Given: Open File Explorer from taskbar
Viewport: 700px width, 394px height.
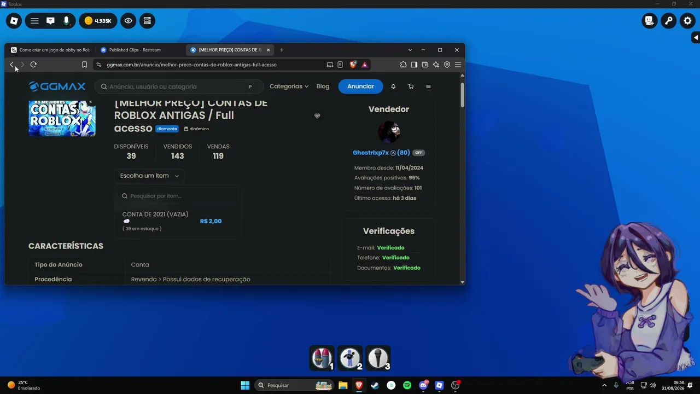Looking at the screenshot, I should [343, 385].
